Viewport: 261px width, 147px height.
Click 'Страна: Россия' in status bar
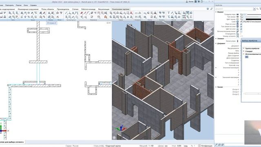coord(72,146)
